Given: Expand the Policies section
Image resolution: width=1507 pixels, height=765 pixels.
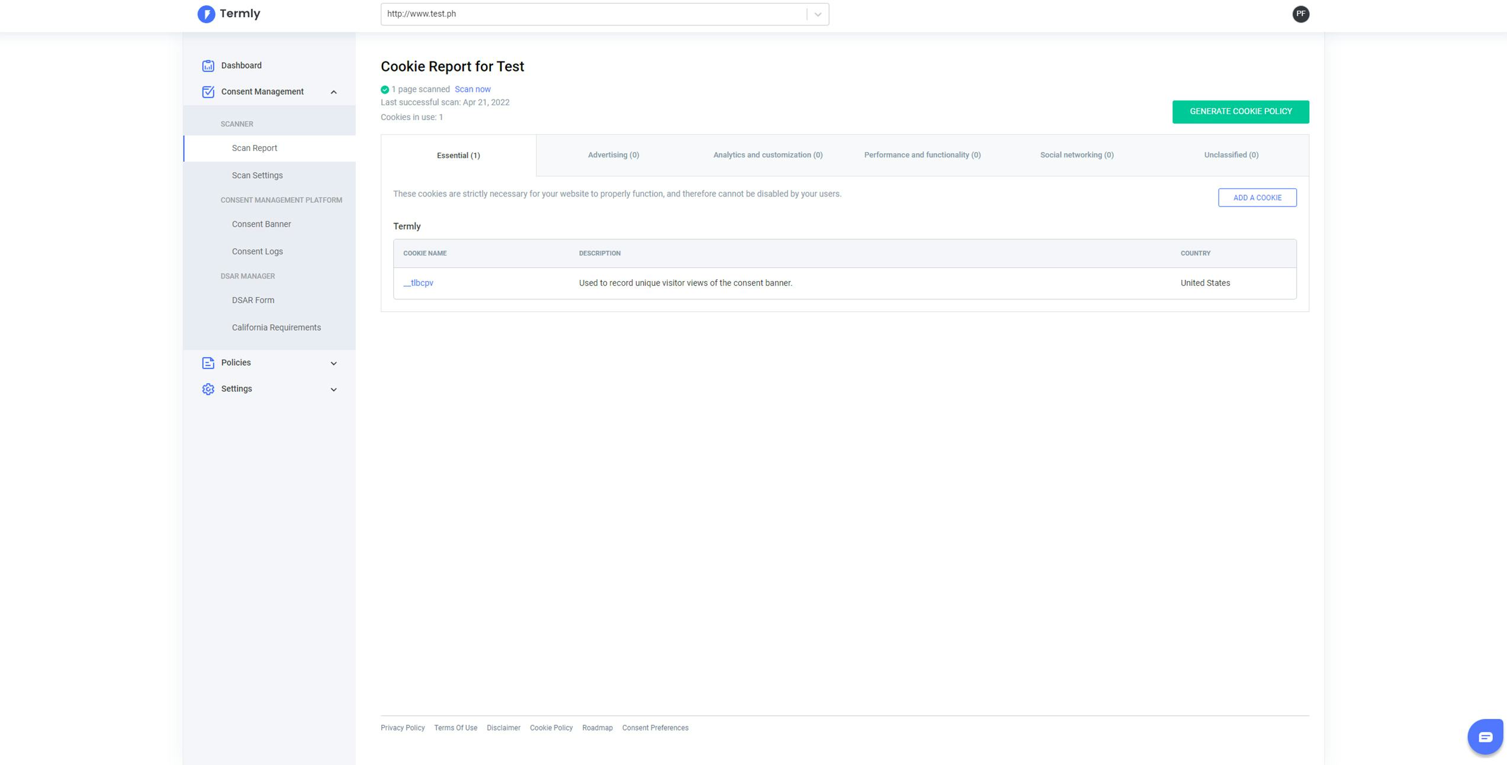Looking at the screenshot, I should click(333, 363).
